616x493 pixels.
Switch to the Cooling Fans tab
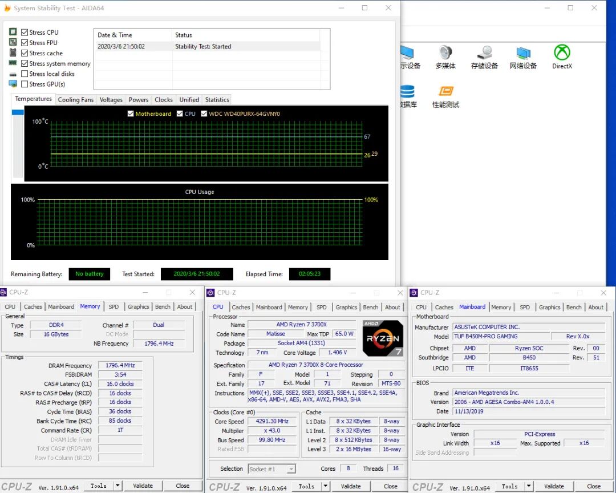[x=76, y=99]
